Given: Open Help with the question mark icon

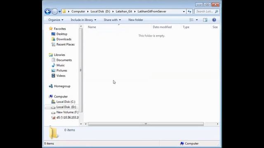Looking at the screenshot, I should click(214, 20).
